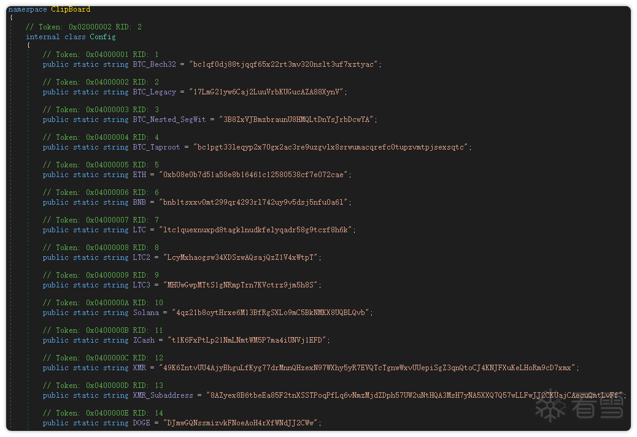Click the comment "// Token: 0x0400000D RID: 13"

coord(102,386)
